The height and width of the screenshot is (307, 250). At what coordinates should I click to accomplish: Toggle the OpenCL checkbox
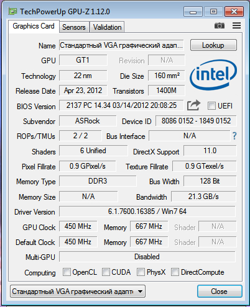point(67,272)
